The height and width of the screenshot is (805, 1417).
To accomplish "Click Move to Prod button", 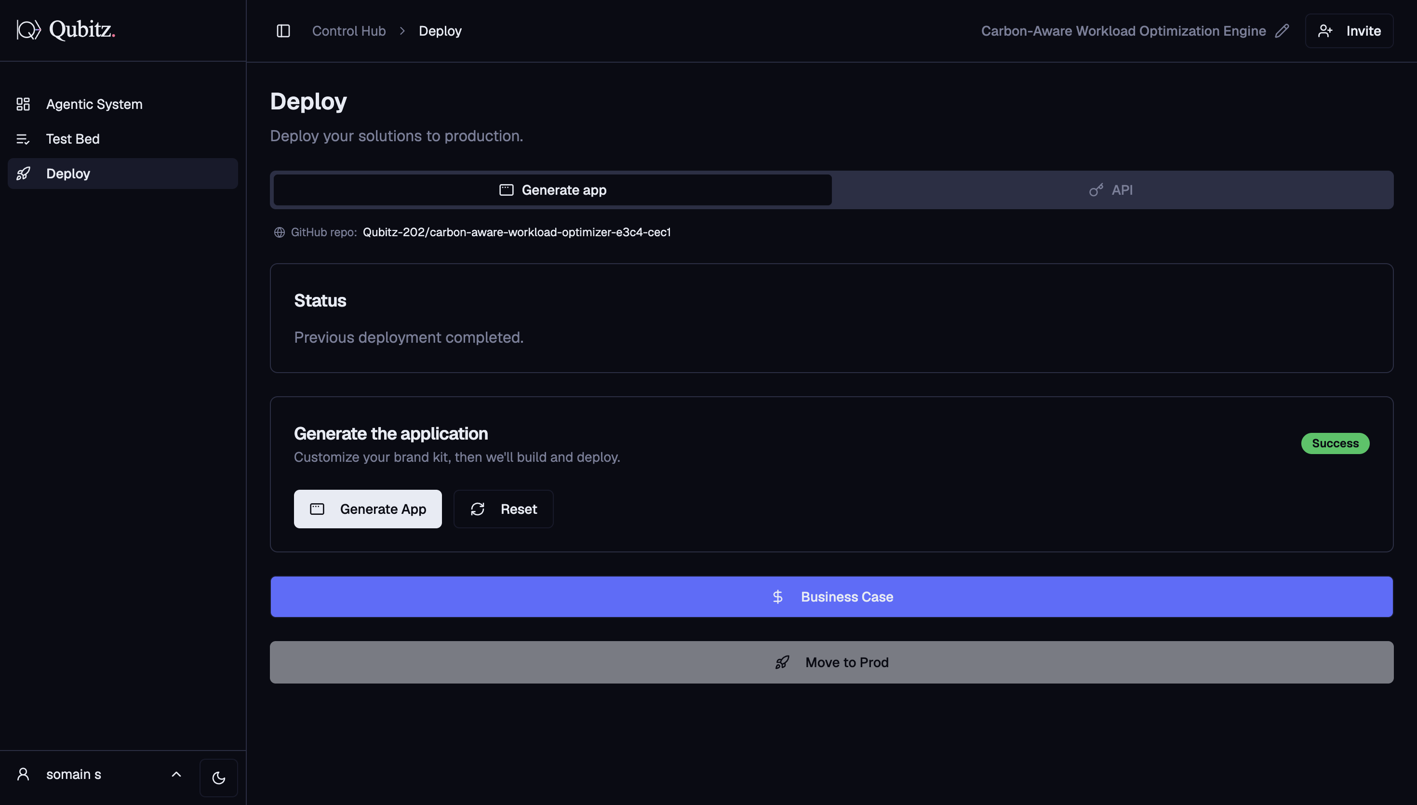I will [832, 662].
